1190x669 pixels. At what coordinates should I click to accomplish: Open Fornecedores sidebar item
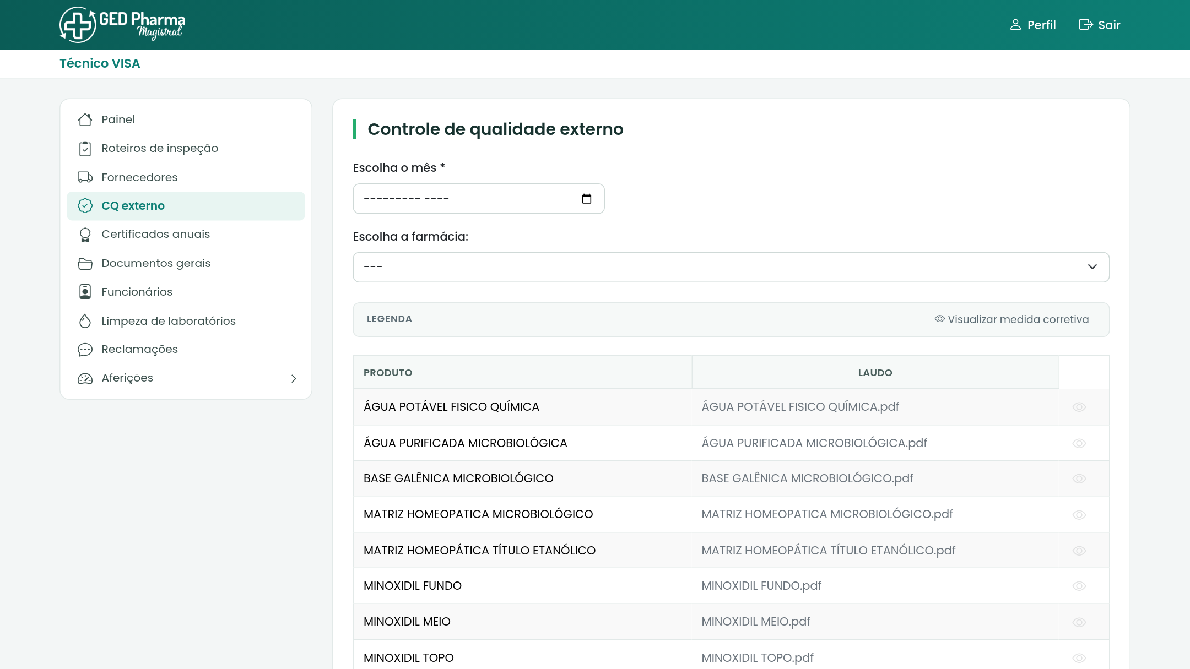point(186,177)
